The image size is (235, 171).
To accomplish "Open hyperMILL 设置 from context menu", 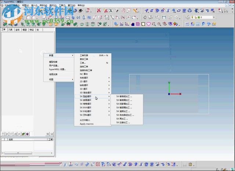I will click(x=57, y=69).
